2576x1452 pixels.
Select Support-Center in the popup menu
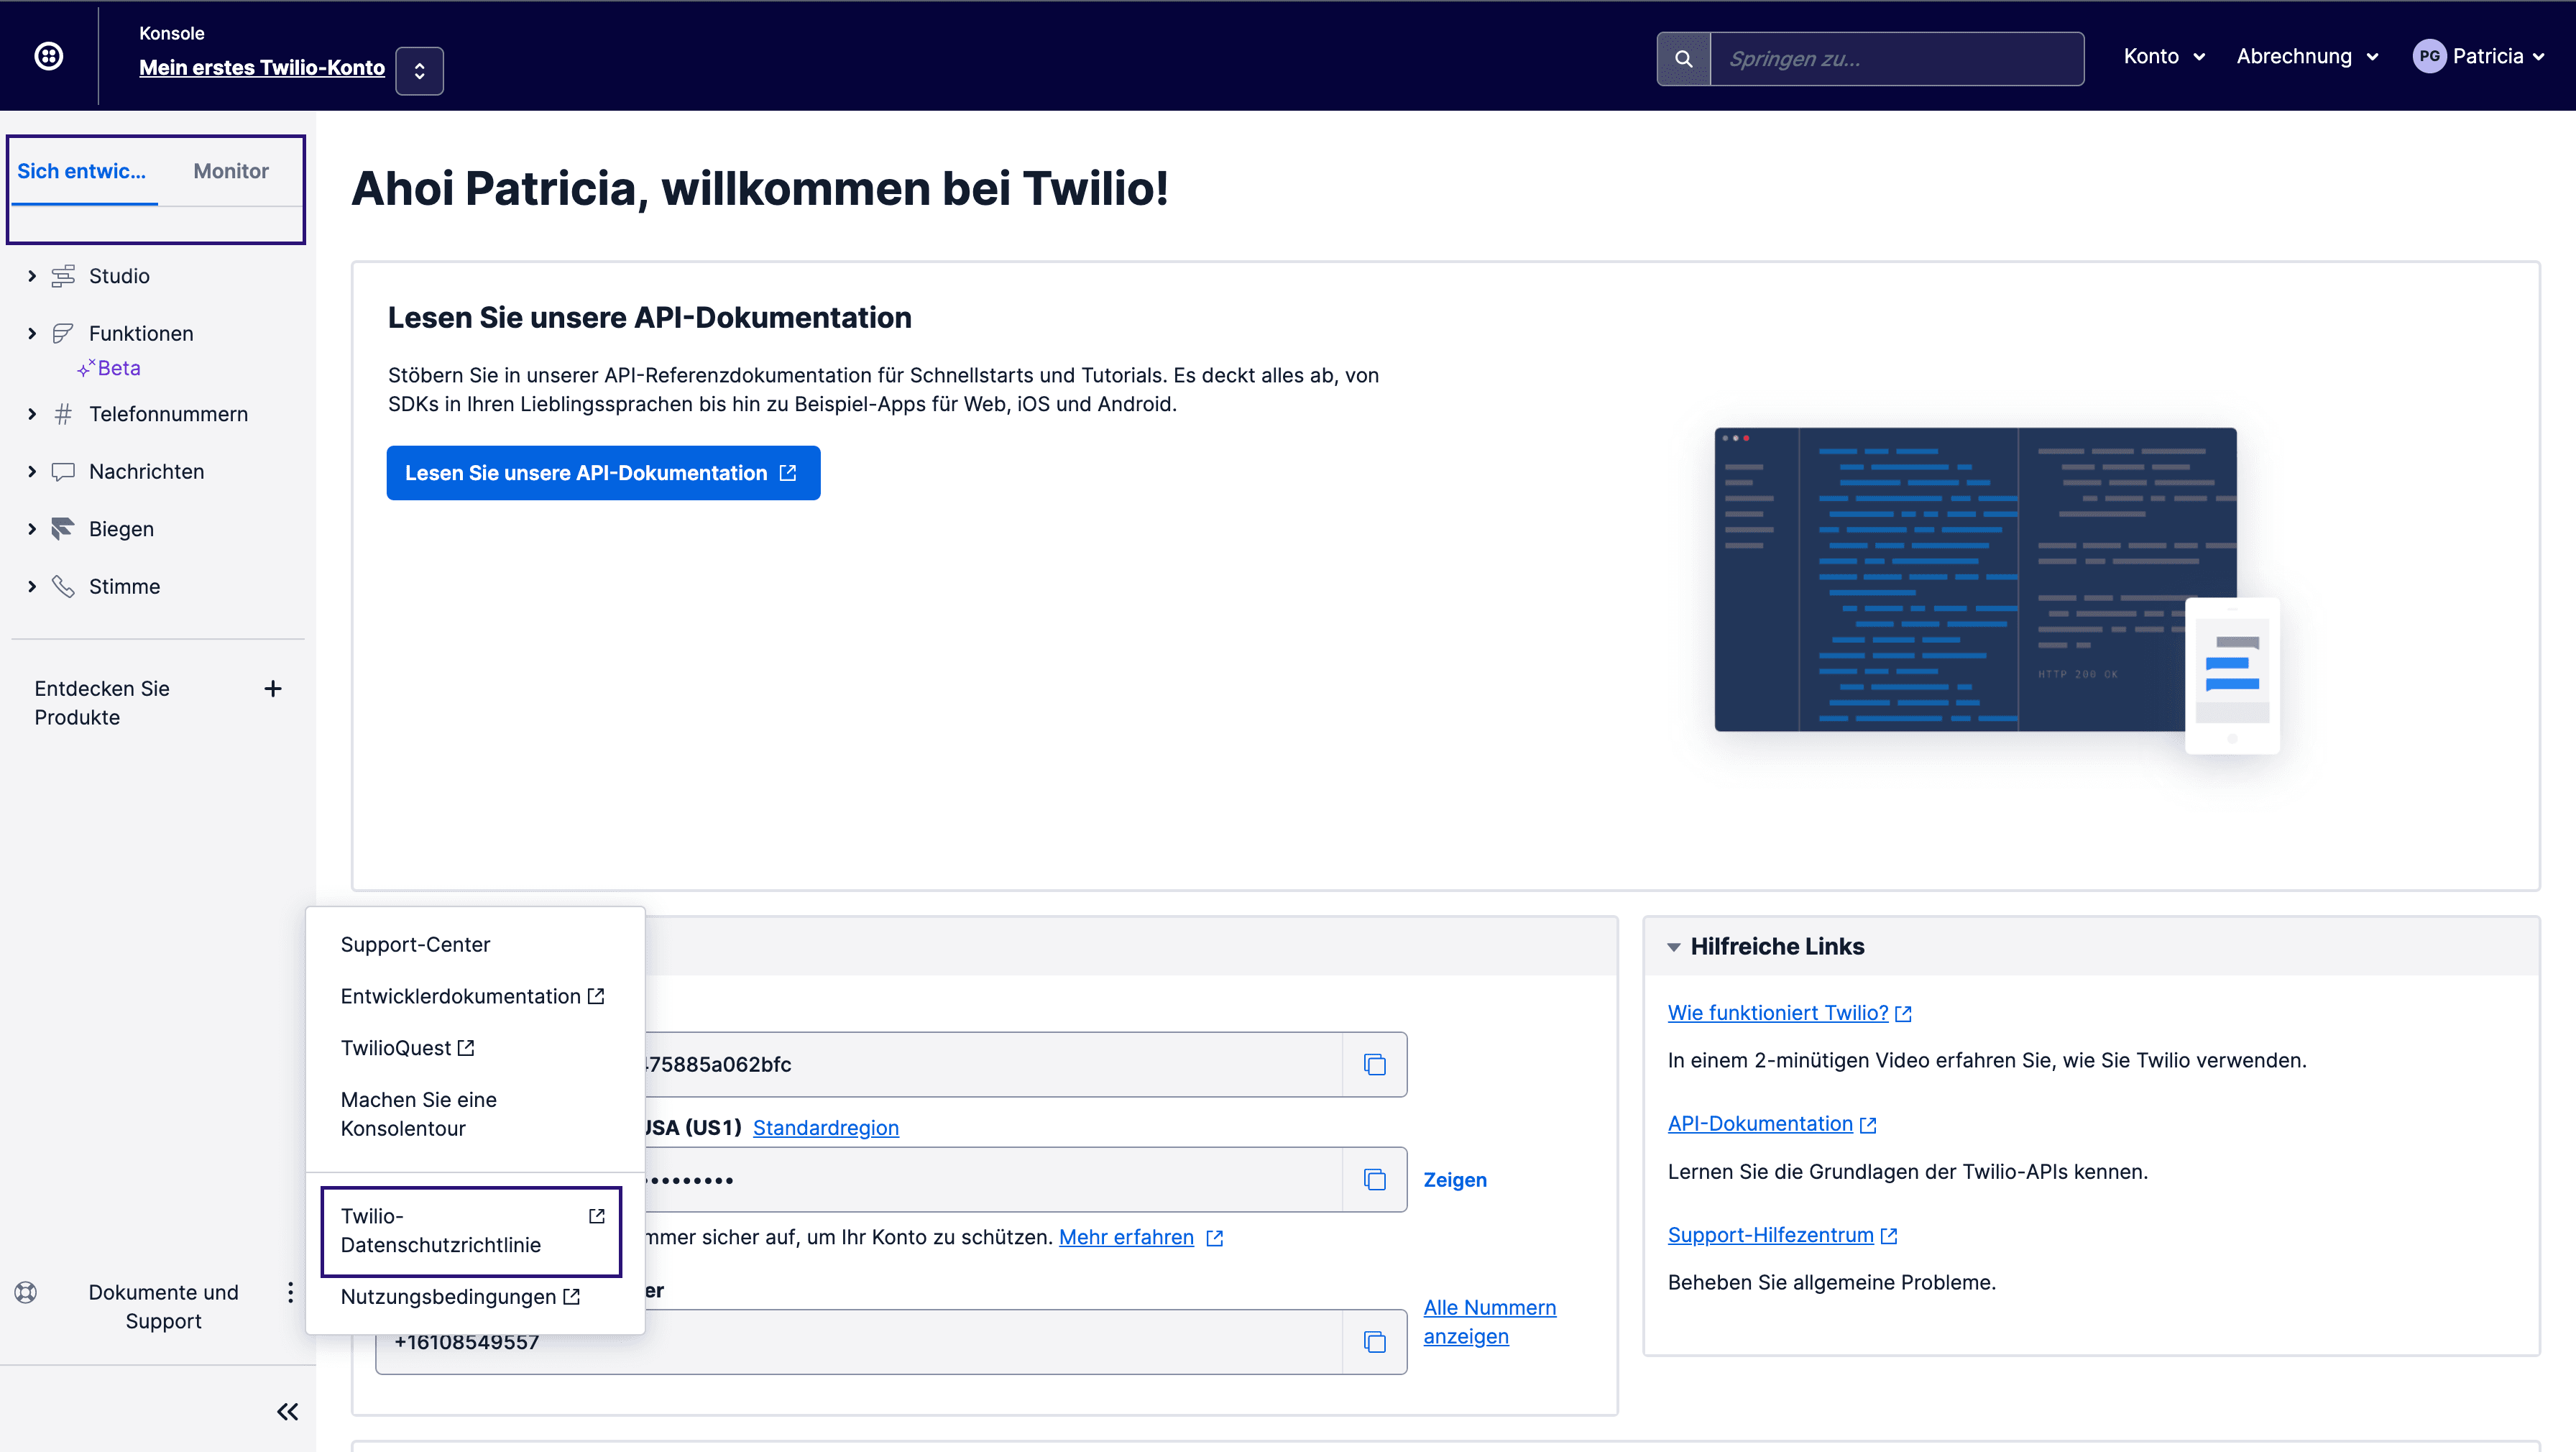[x=415, y=944]
